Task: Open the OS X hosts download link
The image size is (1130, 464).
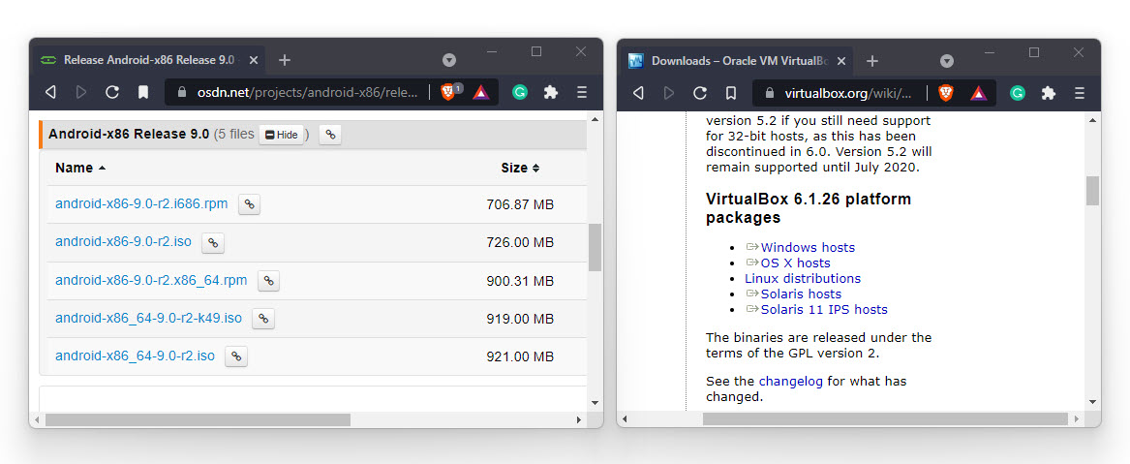Action: [796, 263]
